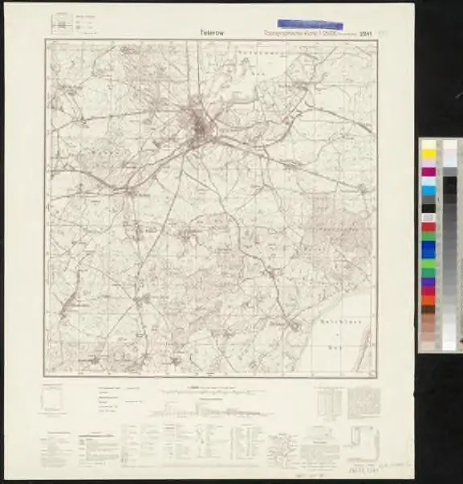Click the black patch on the grayscale strip

449,185
